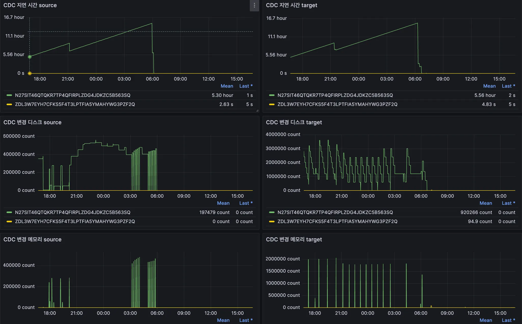
Task: Click the green data point at graph start in 지연 시간 source
Action: click(x=30, y=57)
